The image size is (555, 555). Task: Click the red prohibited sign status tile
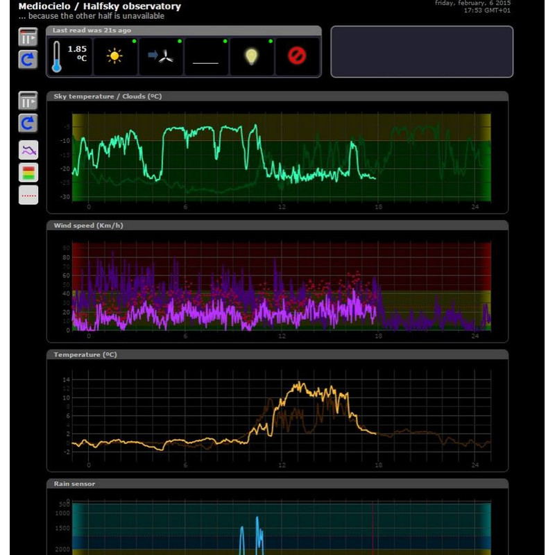pos(297,56)
